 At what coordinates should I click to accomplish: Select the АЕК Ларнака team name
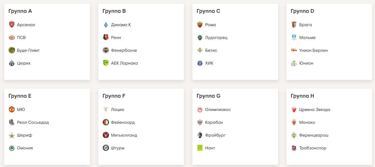pyautogui.click(x=125, y=63)
